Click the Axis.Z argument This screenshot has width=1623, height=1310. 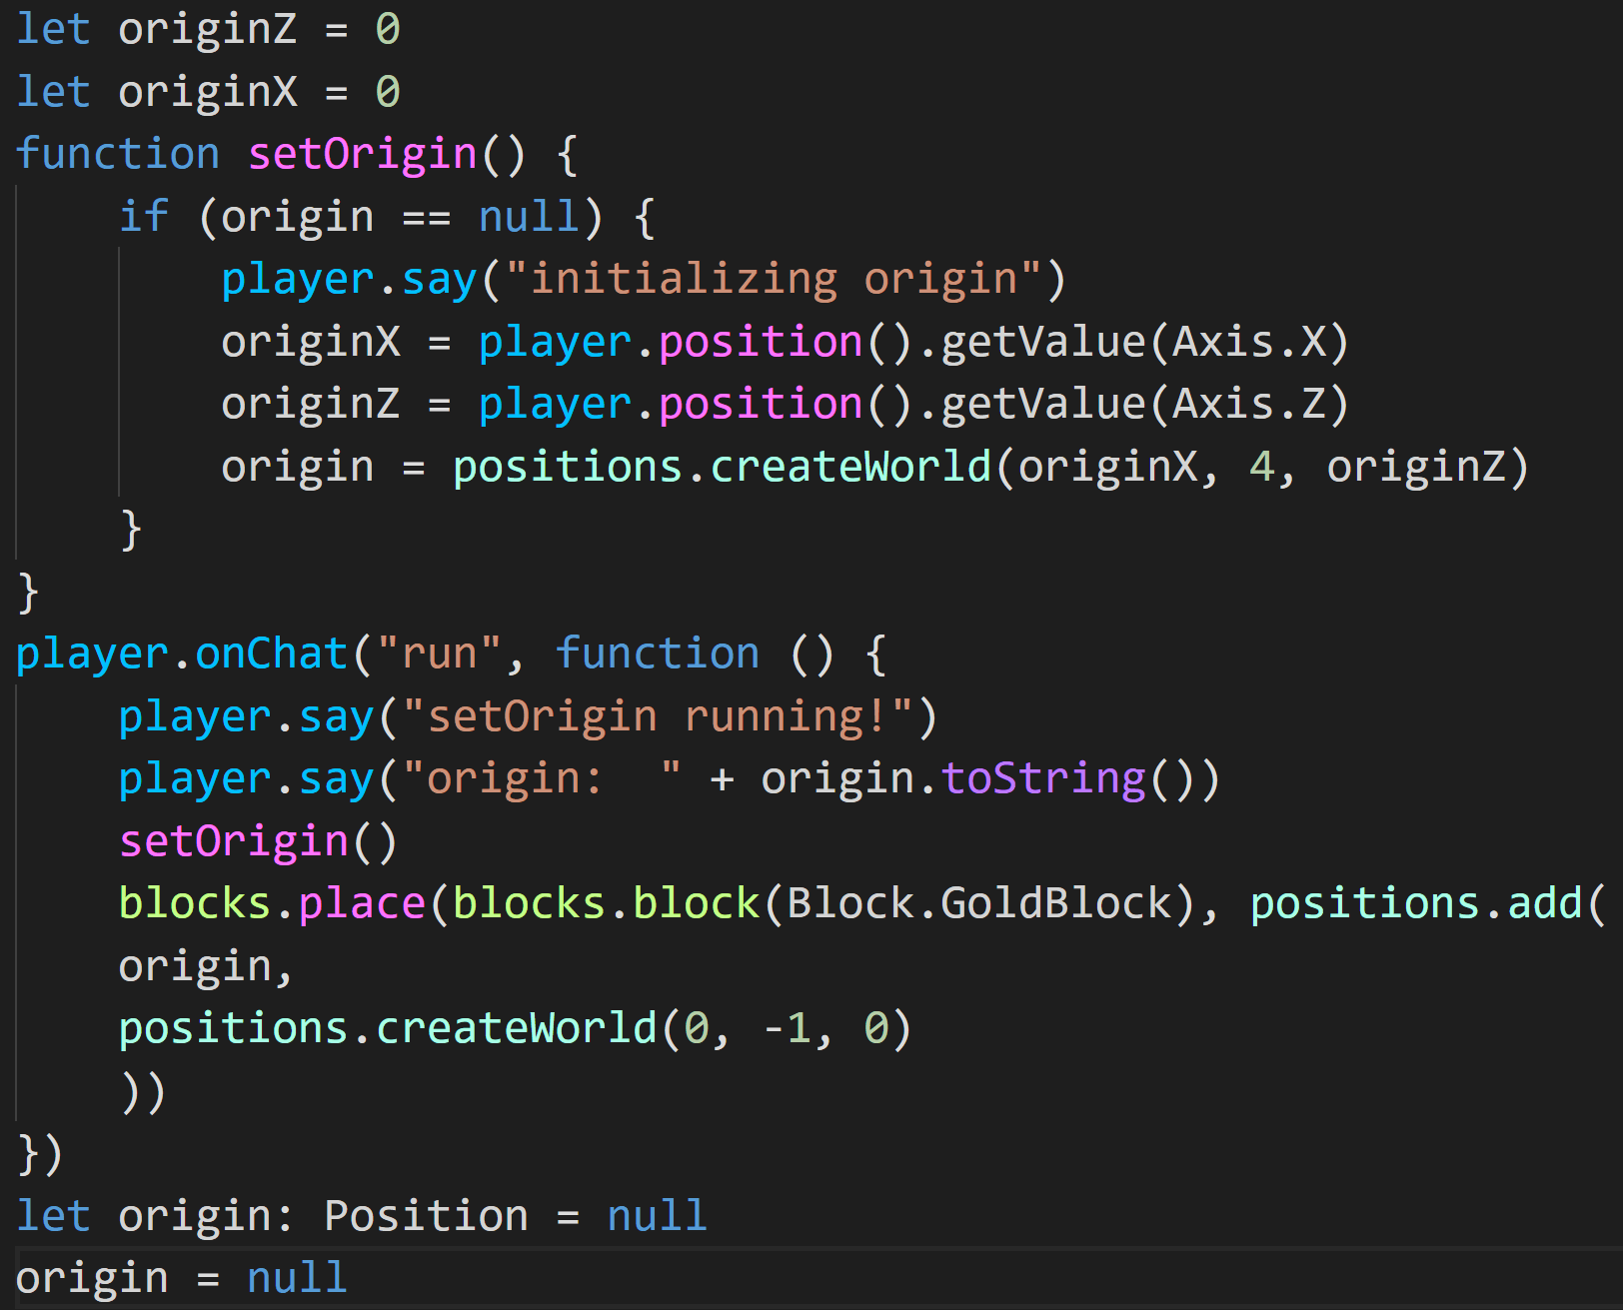tap(1251, 403)
